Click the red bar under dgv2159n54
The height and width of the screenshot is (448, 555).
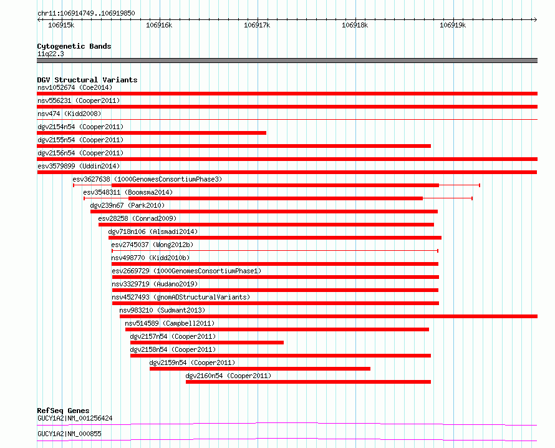260,369
